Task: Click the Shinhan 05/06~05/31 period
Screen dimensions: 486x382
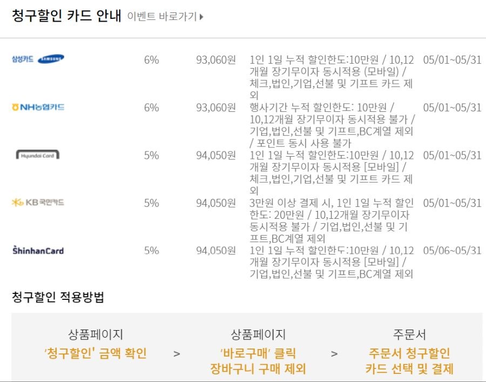Action: [x=452, y=250]
